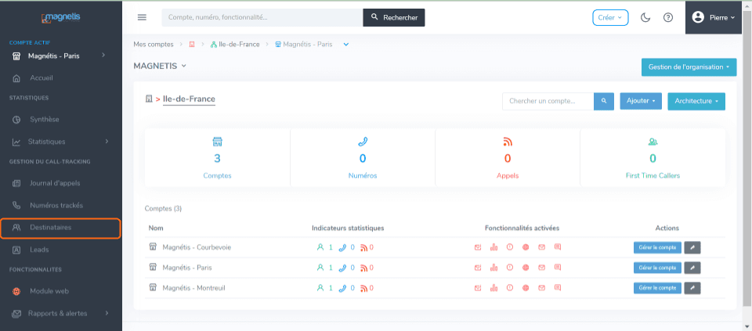
Task: Click the Fonctionnalités activées column header
Action: coord(522,228)
